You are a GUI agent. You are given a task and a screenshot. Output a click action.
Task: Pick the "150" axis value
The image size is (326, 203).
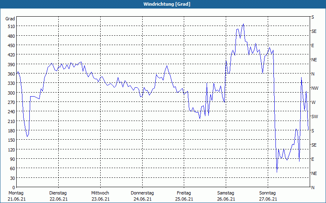(11, 140)
